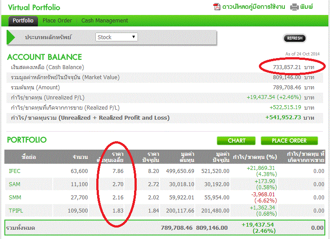Click TPIPL profit +1,362.34
This screenshot has width=331, height=239.
pos(262,208)
